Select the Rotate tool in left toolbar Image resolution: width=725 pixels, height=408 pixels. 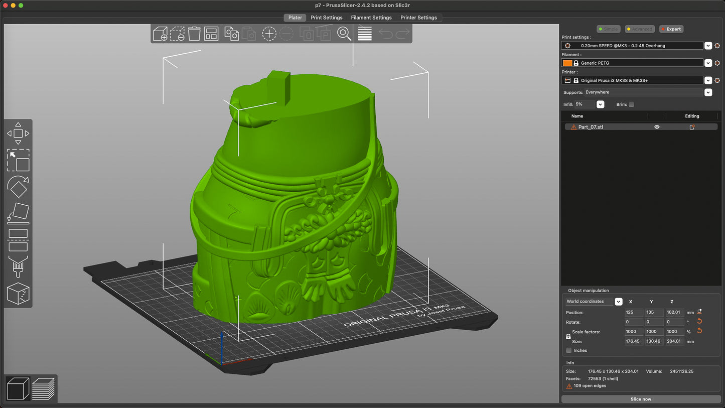coord(18,187)
